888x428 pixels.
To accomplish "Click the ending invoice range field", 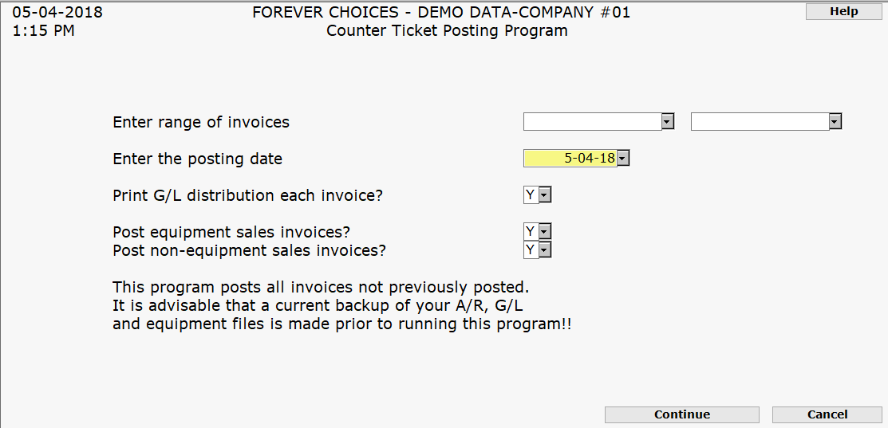I will pyautogui.click(x=760, y=121).
